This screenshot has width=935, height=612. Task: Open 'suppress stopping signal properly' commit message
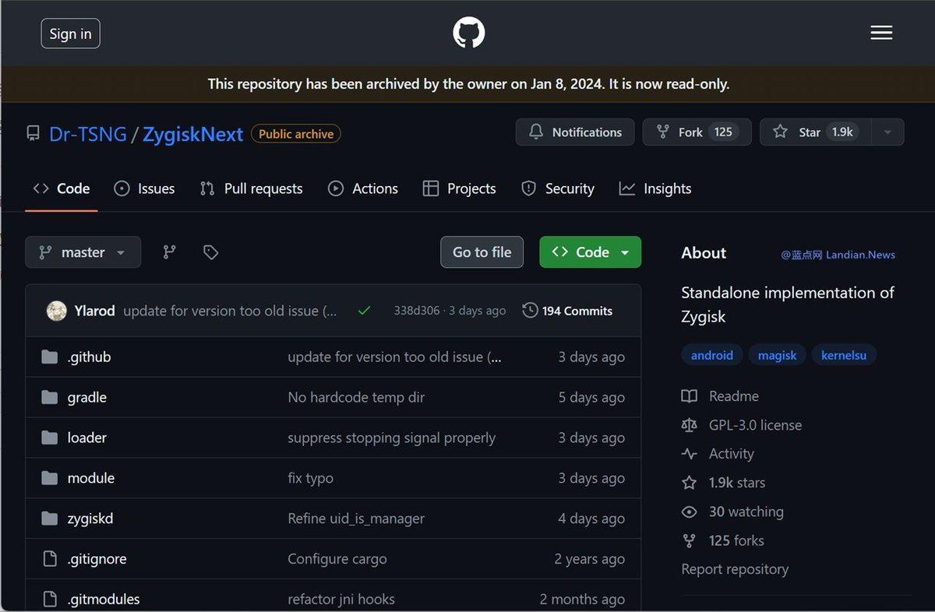click(x=392, y=438)
